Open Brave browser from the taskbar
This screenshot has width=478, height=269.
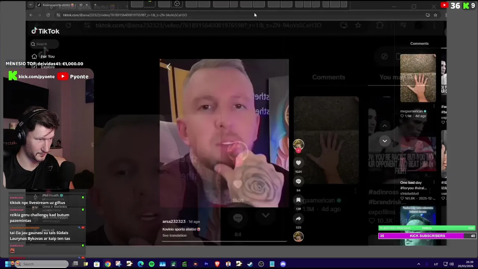point(217,264)
